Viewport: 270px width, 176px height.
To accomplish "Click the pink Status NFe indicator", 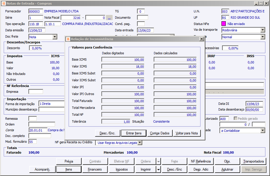I will point(223,24).
